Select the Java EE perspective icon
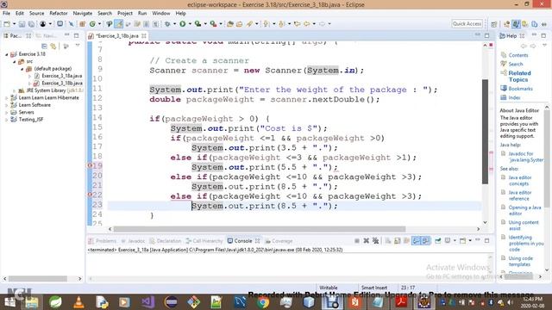The width and height of the screenshot is (552, 310). click(x=506, y=24)
